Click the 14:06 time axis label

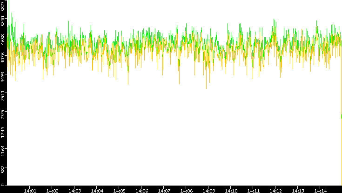tap(142, 191)
